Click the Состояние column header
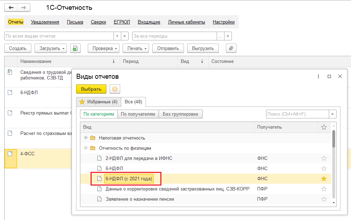This screenshot has height=220, width=351. click(x=279, y=62)
